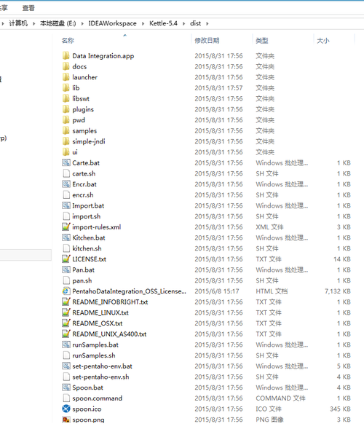
Task: Select the Spoon.bat batch file icon
Action: (66, 387)
